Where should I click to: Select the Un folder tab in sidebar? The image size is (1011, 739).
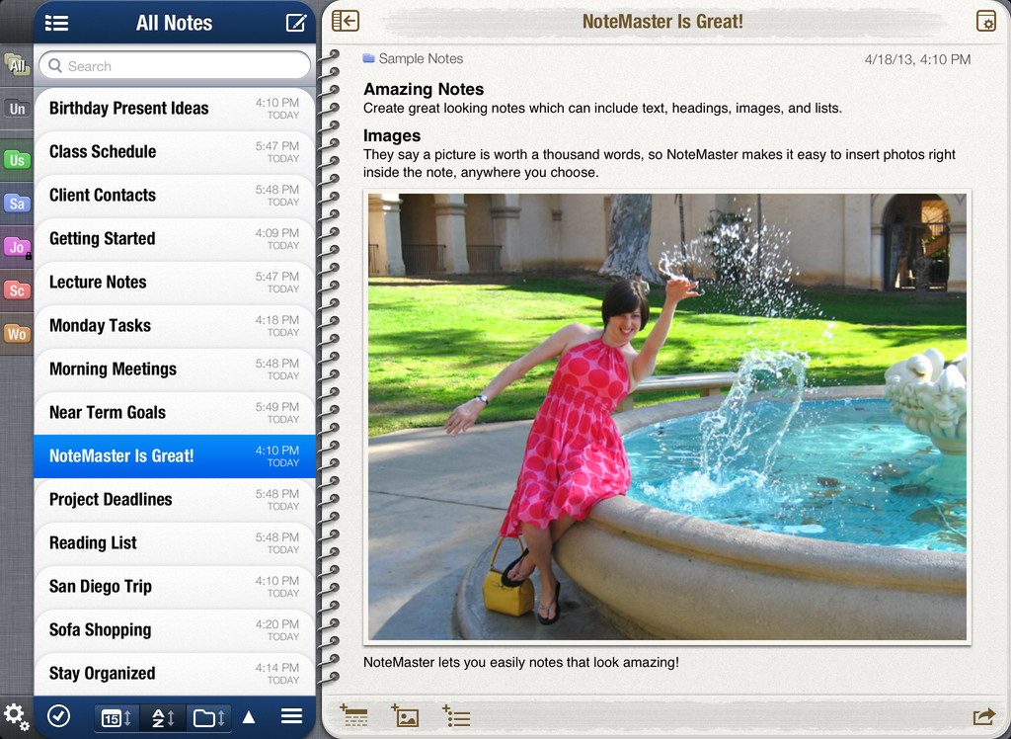(17, 109)
